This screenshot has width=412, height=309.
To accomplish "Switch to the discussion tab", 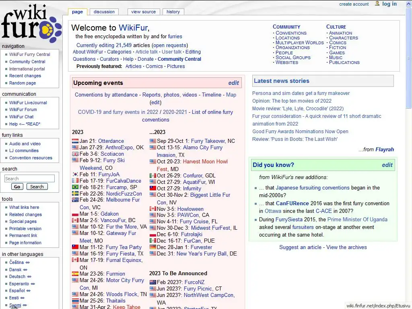I will [104, 12].
